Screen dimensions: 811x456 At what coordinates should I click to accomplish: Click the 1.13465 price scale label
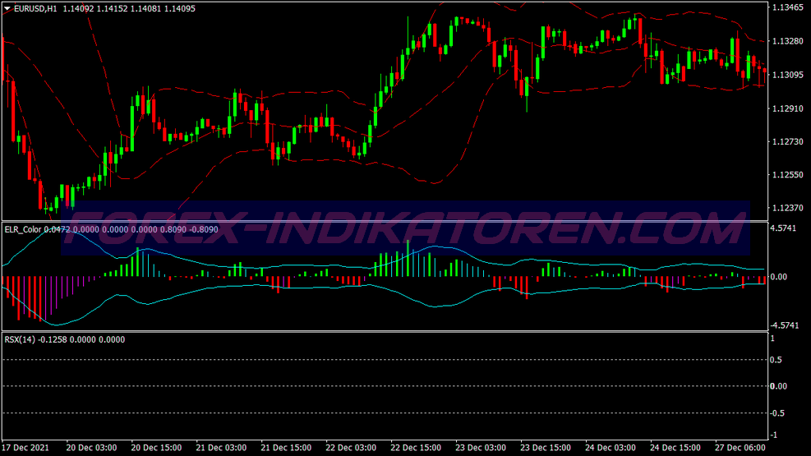click(x=788, y=7)
